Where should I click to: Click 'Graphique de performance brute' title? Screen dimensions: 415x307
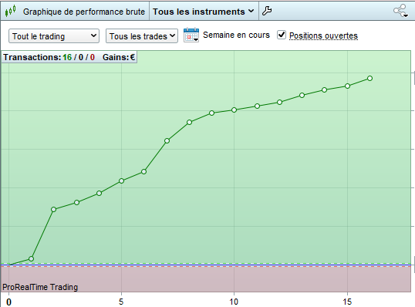[84, 12]
